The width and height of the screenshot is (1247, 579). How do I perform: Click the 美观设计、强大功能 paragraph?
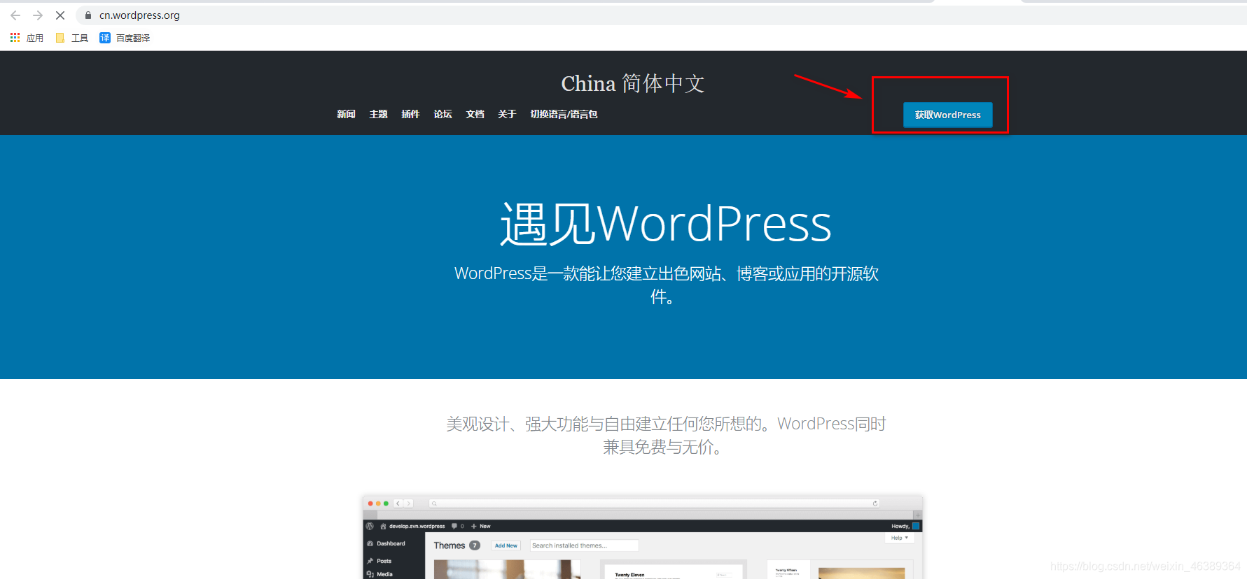pyautogui.click(x=665, y=435)
